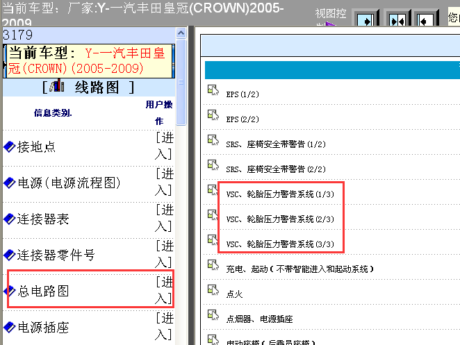The image size is (460, 345).
Task: Click [进入] for 电源插座
Action: (x=164, y=326)
